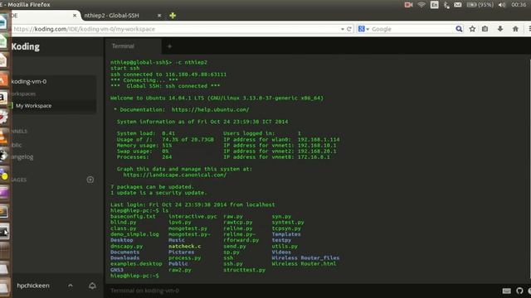Open the volume control indicator
The width and height of the screenshot is (531, 298).
tap(502, 5)
